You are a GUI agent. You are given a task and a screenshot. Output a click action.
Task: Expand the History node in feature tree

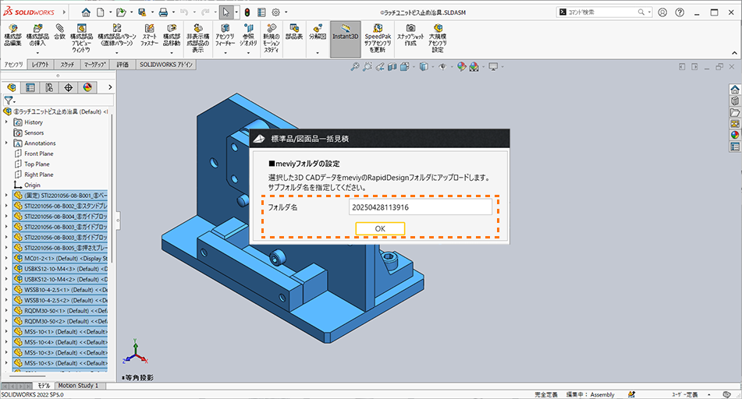(6, 122)
